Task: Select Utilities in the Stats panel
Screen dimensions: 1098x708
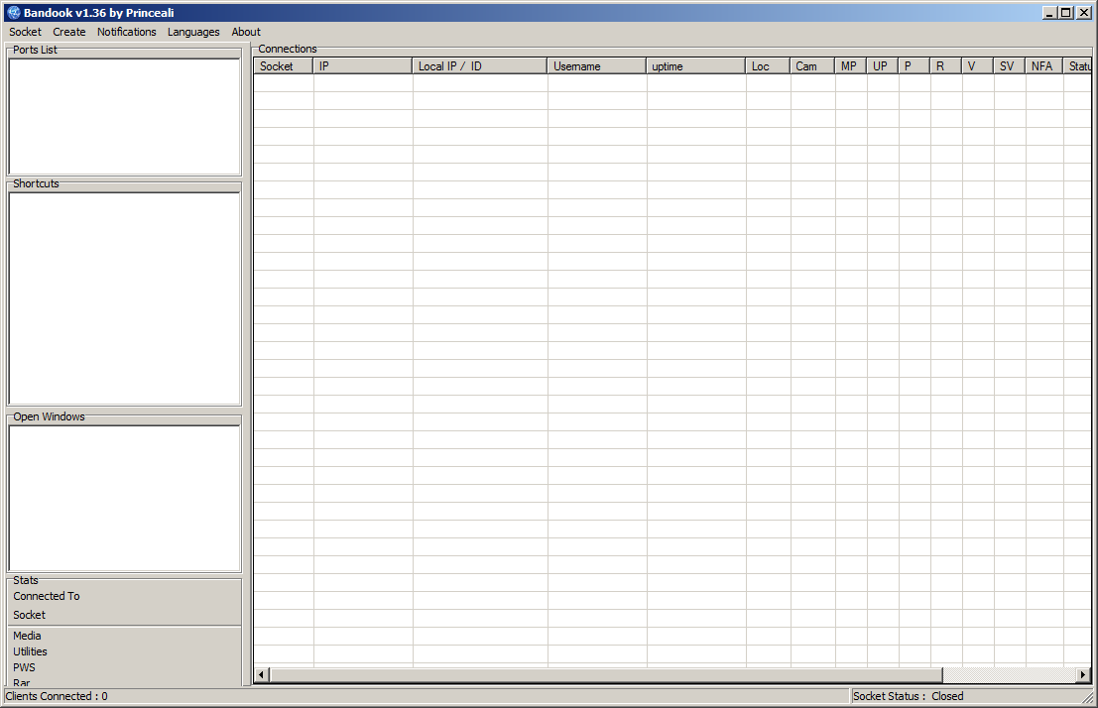Action: (x=31, y=651)
